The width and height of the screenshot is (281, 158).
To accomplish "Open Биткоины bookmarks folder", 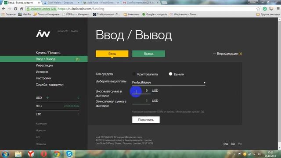I will (132, 14).
